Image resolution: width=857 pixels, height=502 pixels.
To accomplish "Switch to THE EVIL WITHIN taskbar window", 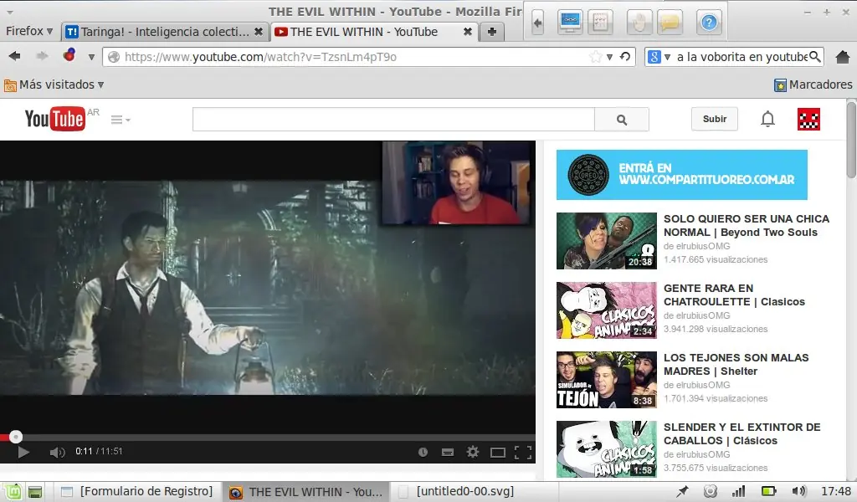I will point(306,492).
